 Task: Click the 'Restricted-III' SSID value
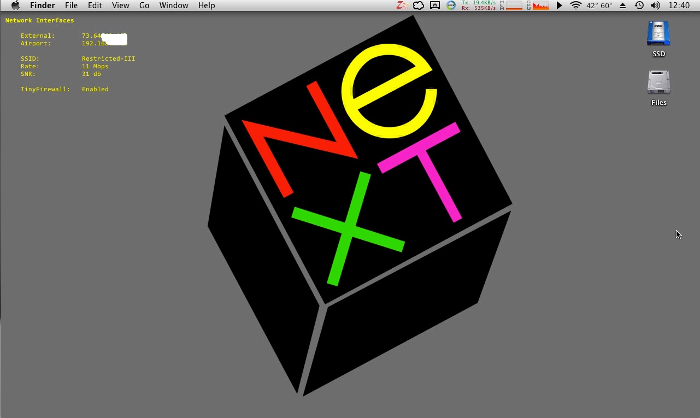click(109, 58)
